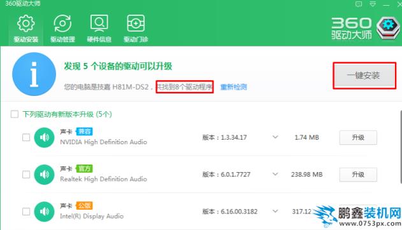
Task: Open the 硬件信息 tab
Action: pos(99,29)
